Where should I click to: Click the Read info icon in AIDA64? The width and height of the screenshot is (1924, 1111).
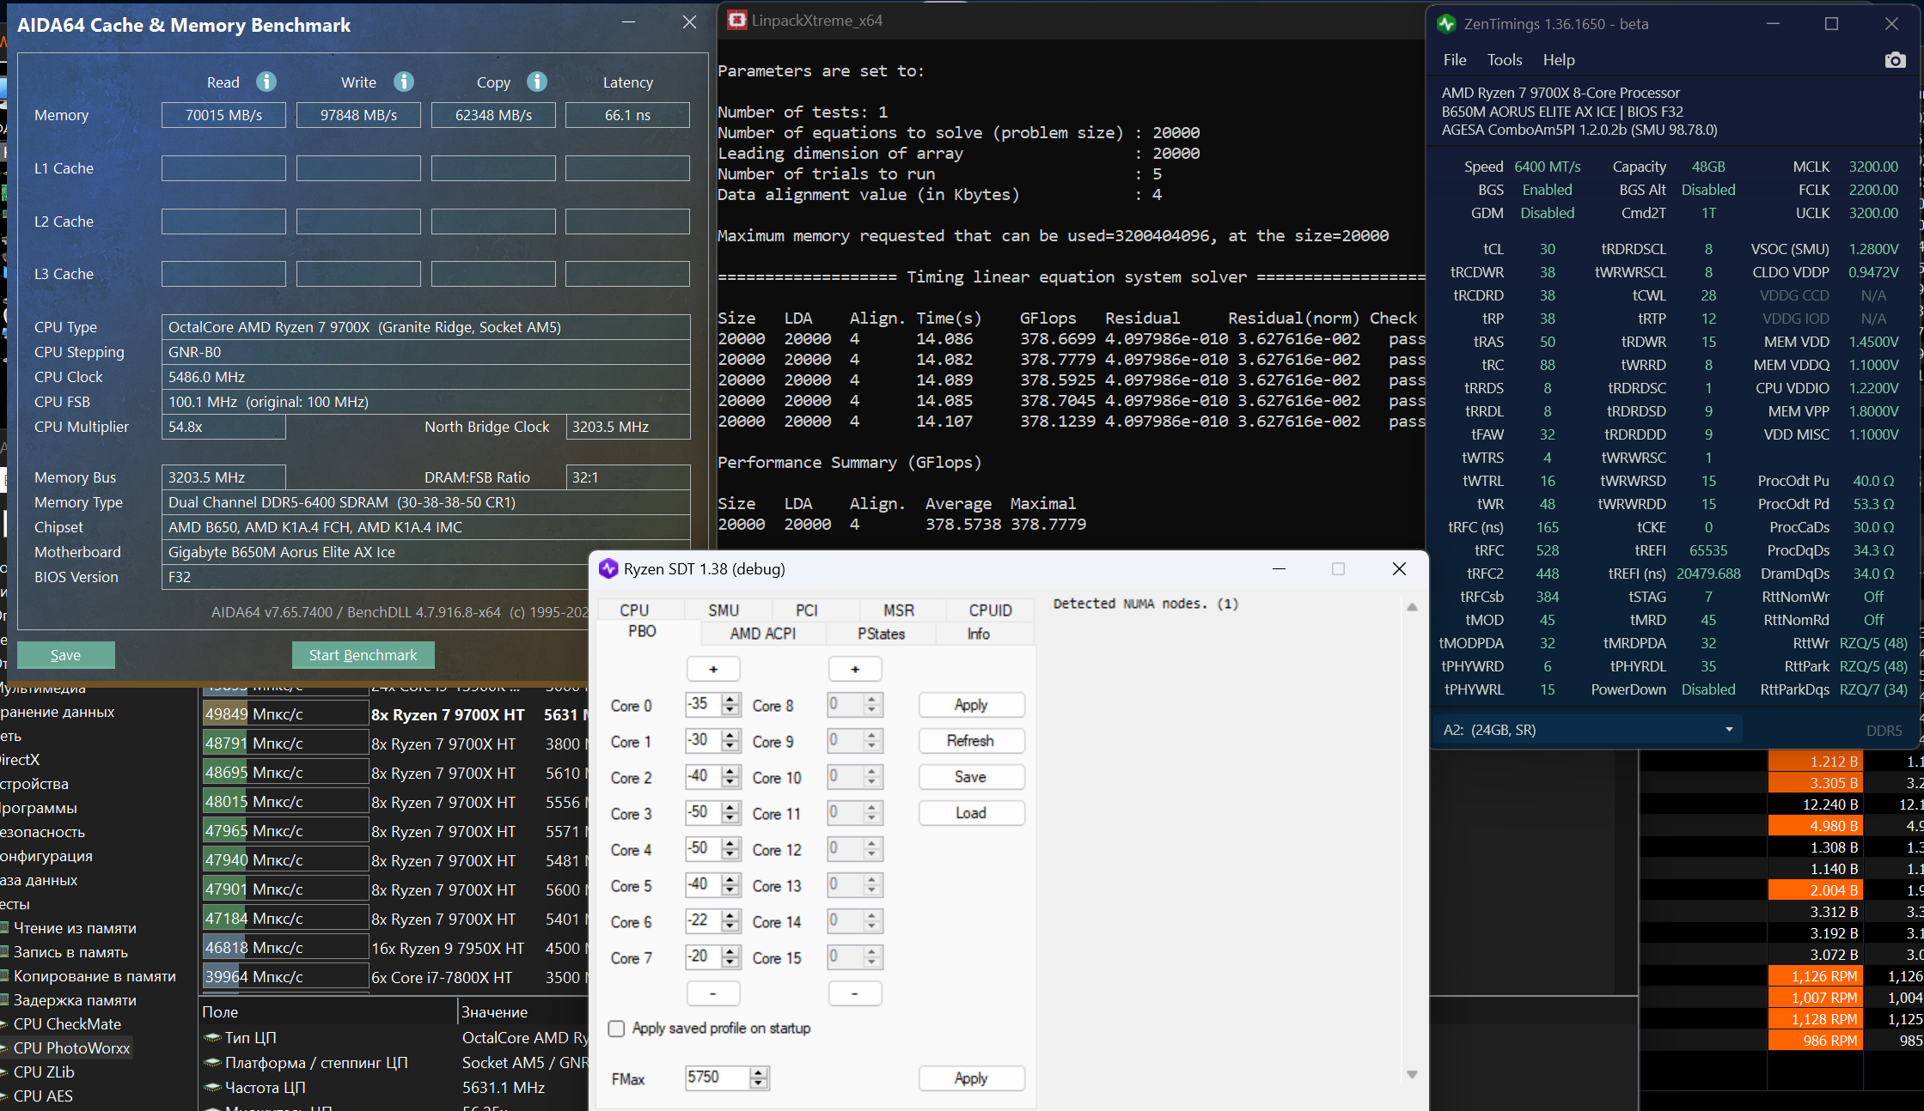pyautogui.click(x=266, y=82)
